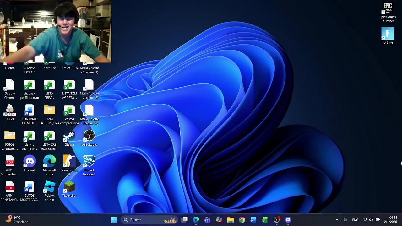Click the webcam video overlay
The width and height of the screenshot is (402, 226).
(56, 31)
